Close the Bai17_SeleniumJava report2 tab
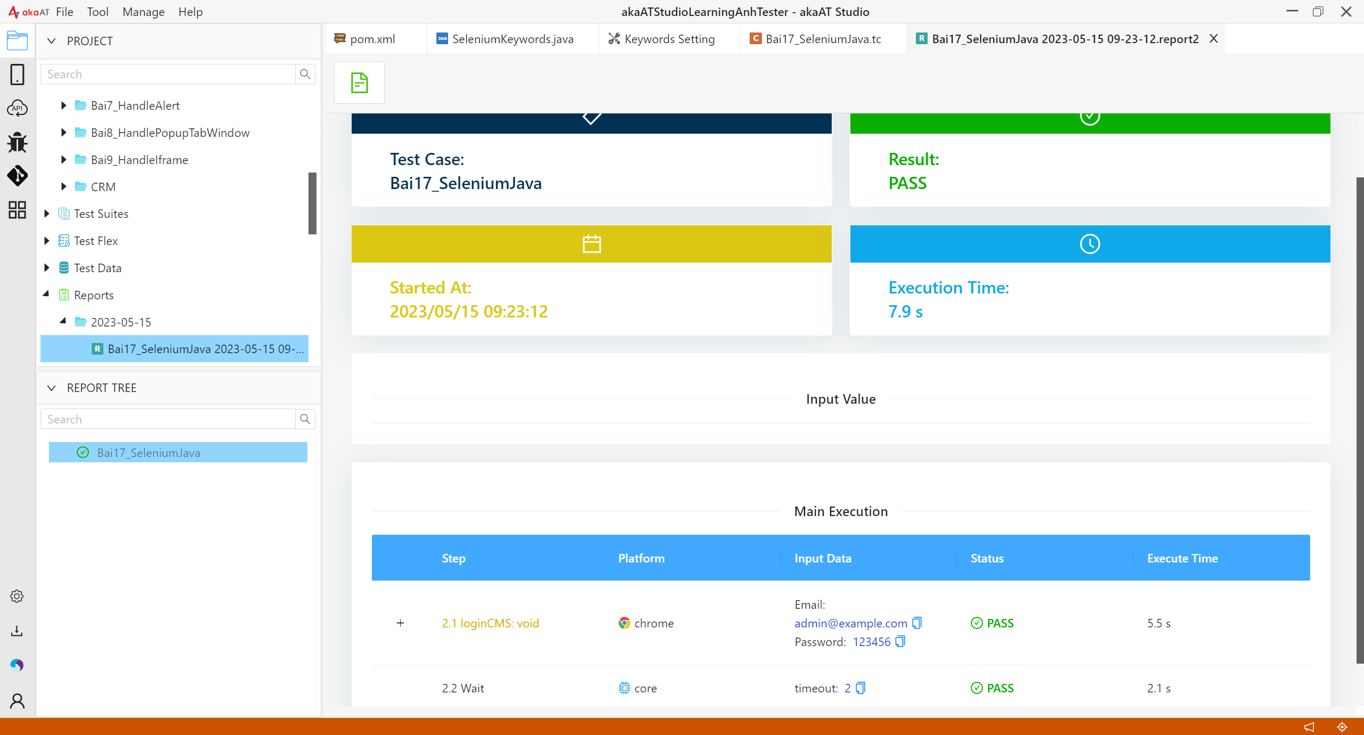1364x735 pixels. [1214, 39]
